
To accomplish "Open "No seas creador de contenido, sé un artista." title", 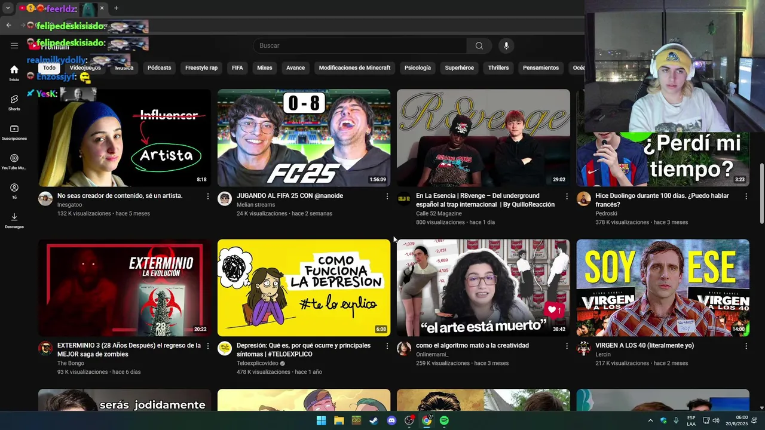I will pyautogui.click(x=120, y=196).
